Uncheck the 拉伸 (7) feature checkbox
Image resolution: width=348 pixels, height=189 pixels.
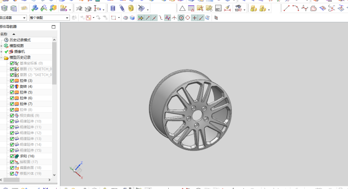(12, 104)
